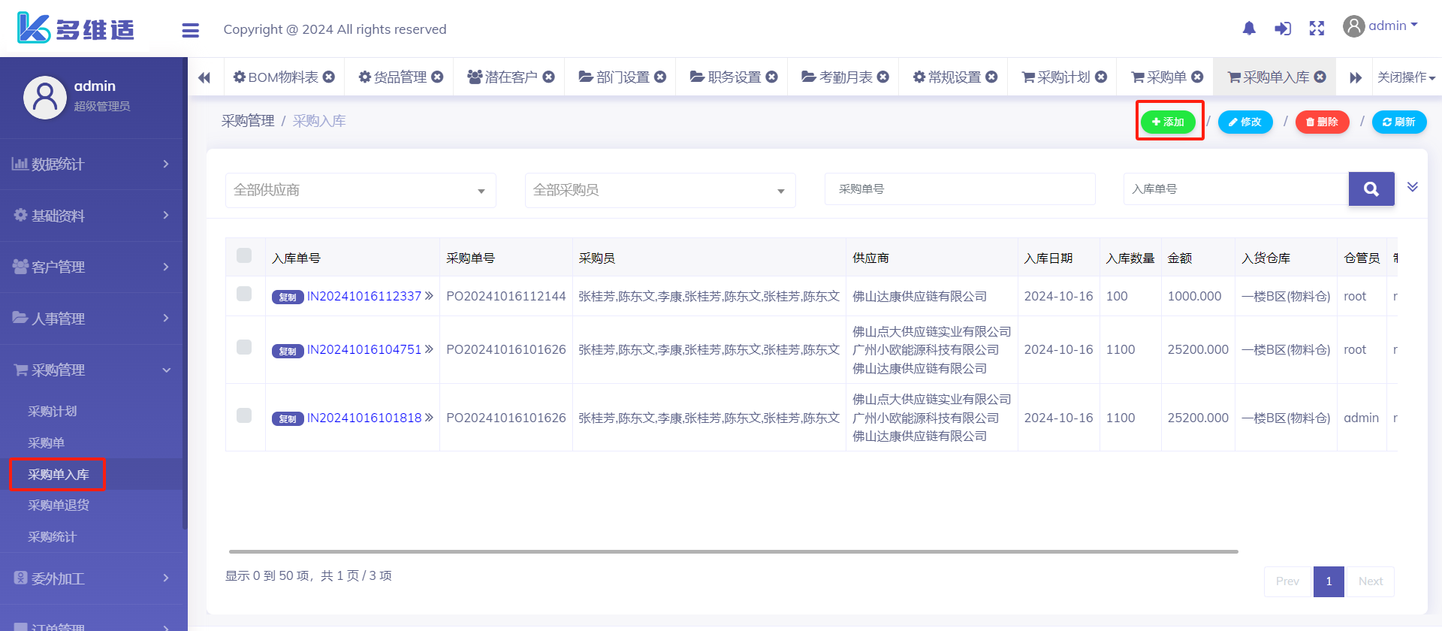Check the select-all checkbox in table header
Image resolution: width=1442 pixels, height=631 pixels.
pos(244,255)
